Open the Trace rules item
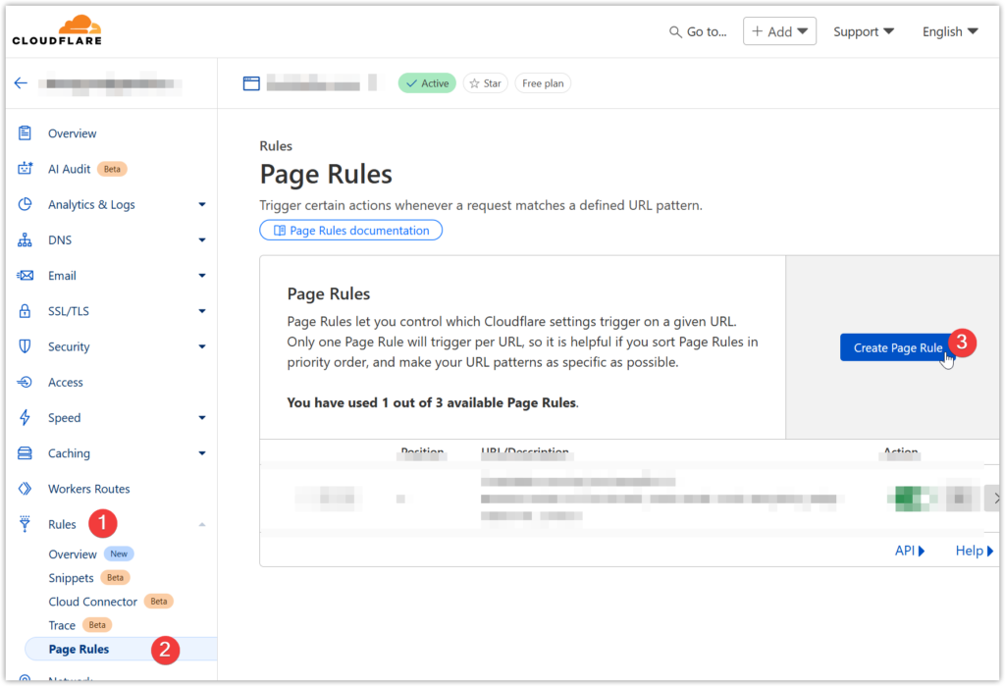The image size is (1005, 686). coord(62,625)
